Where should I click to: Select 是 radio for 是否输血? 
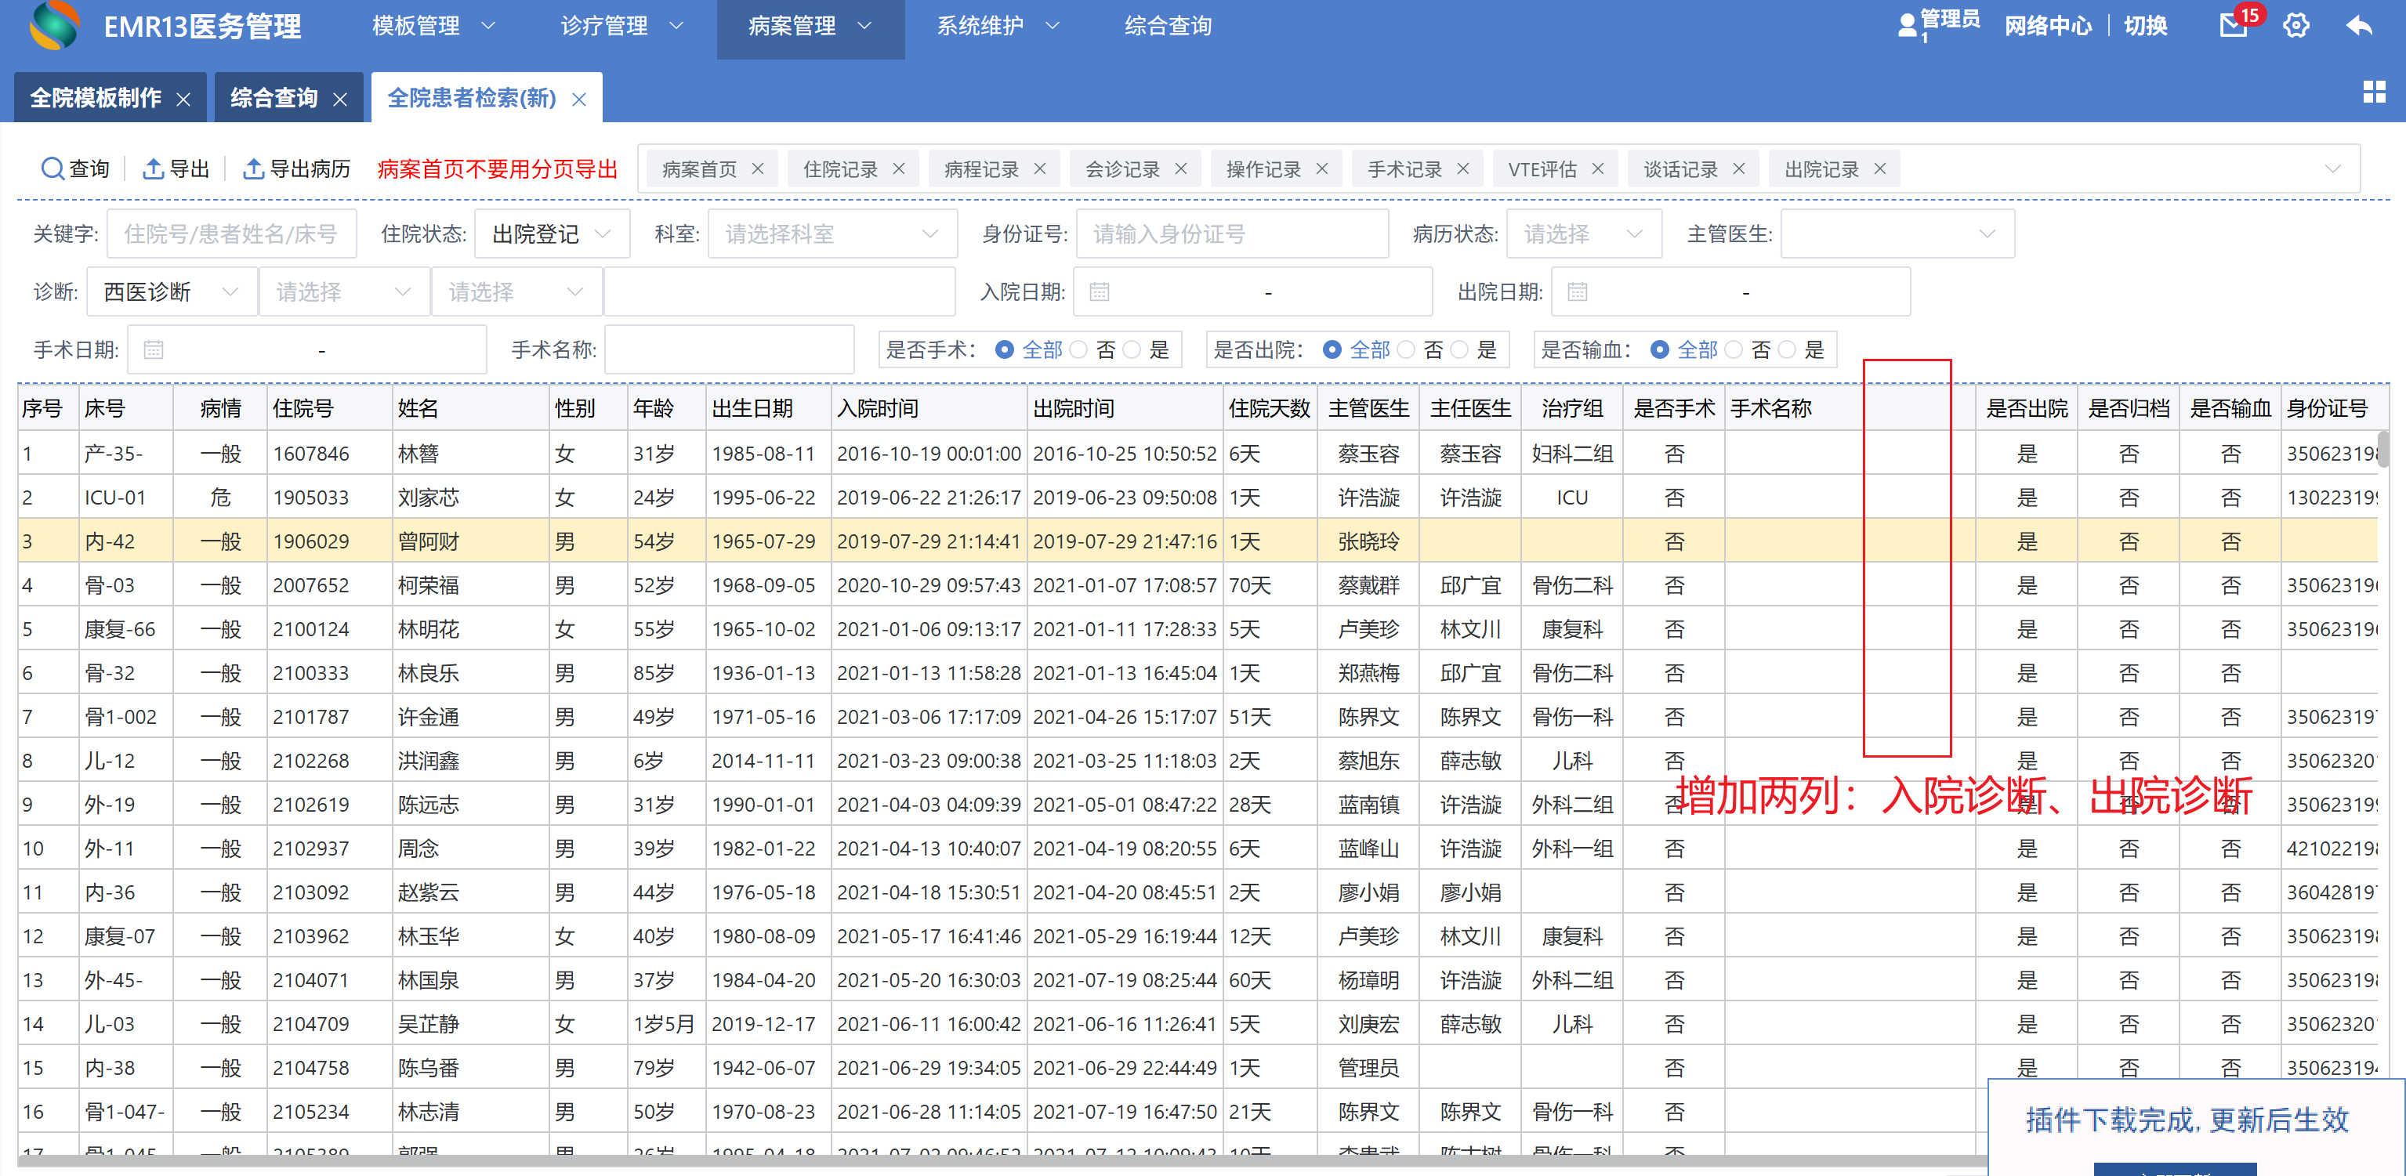[x=1788, y=350]
